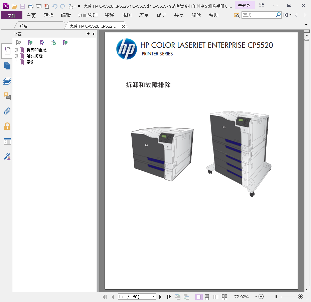This screenshot has height=302, width=311.
Task: Open the 转换 ribbon tab
Action: pos(48,15)
